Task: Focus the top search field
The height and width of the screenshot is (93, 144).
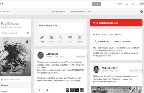Action: (49, 4)
